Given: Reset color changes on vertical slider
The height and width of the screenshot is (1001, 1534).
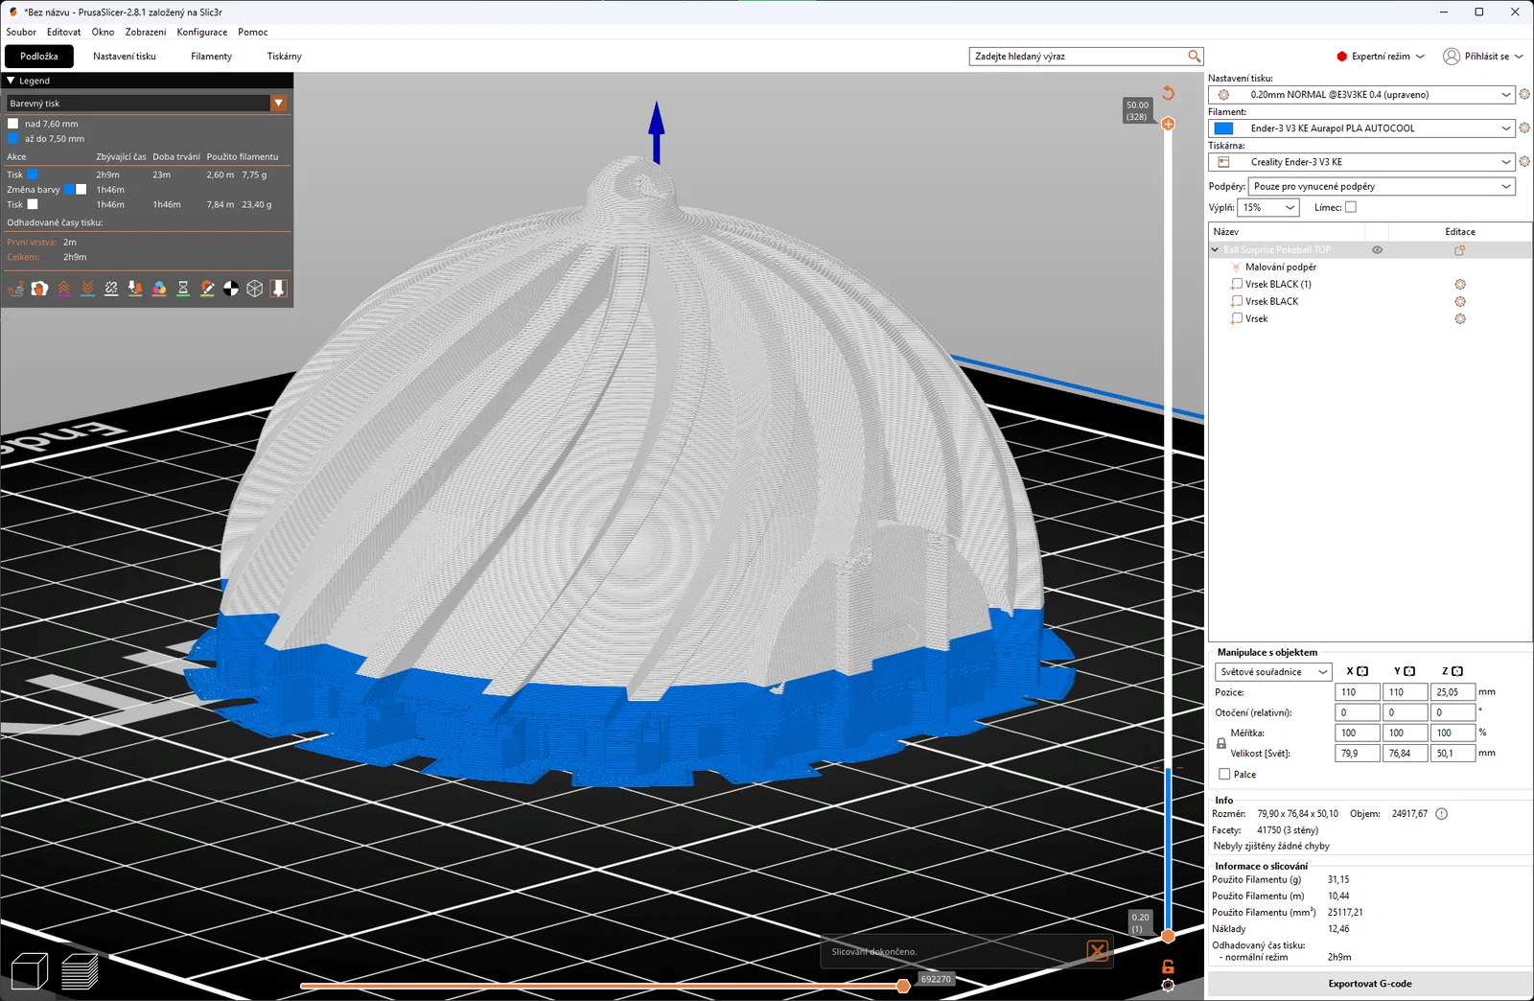Looking at the screenshot, I should 1168,93.
